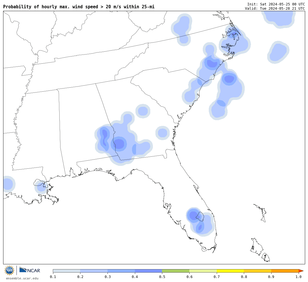Click the 0.2-0.3 pale blue colorbar segment
The height and width of the screenshot is (282, 308).
click(x=94, y=271)
